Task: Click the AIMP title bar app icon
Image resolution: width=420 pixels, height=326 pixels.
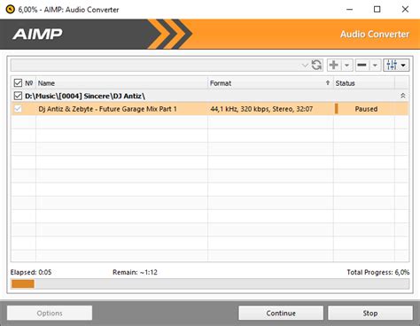Action: 10,10
